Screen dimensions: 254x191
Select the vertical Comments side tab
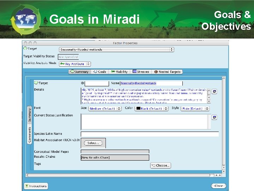29,134
